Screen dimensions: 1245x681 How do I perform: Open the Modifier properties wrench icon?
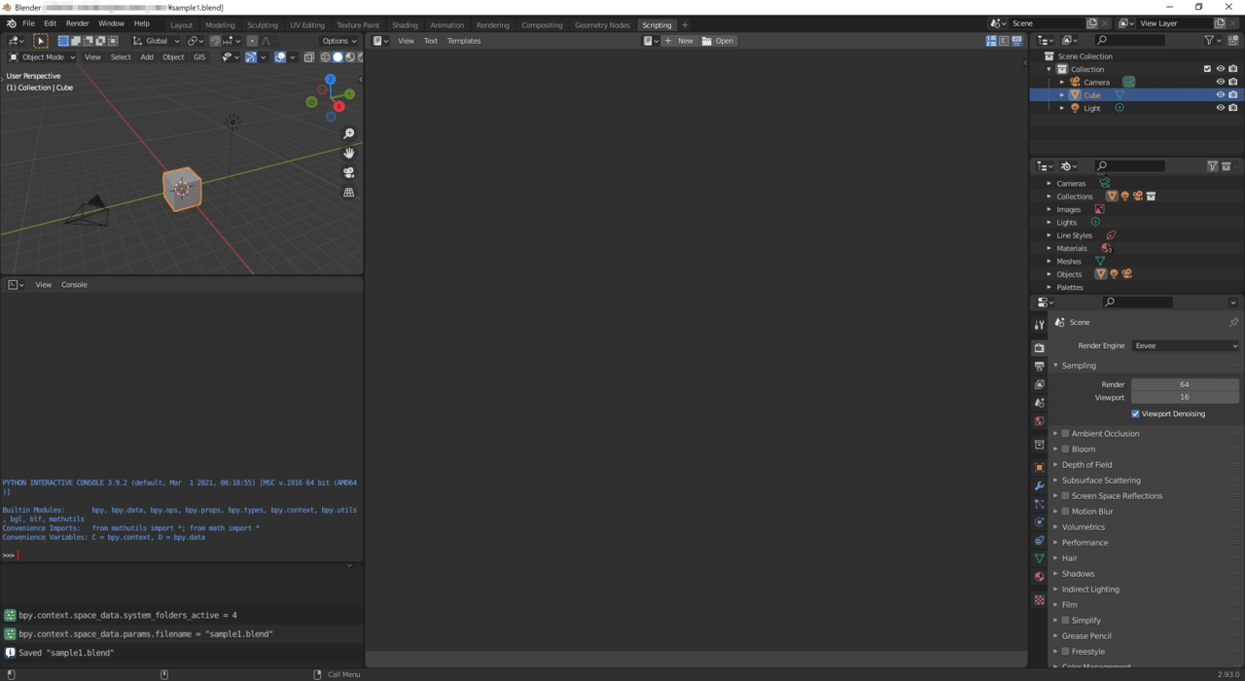(x=1039, y=485)
